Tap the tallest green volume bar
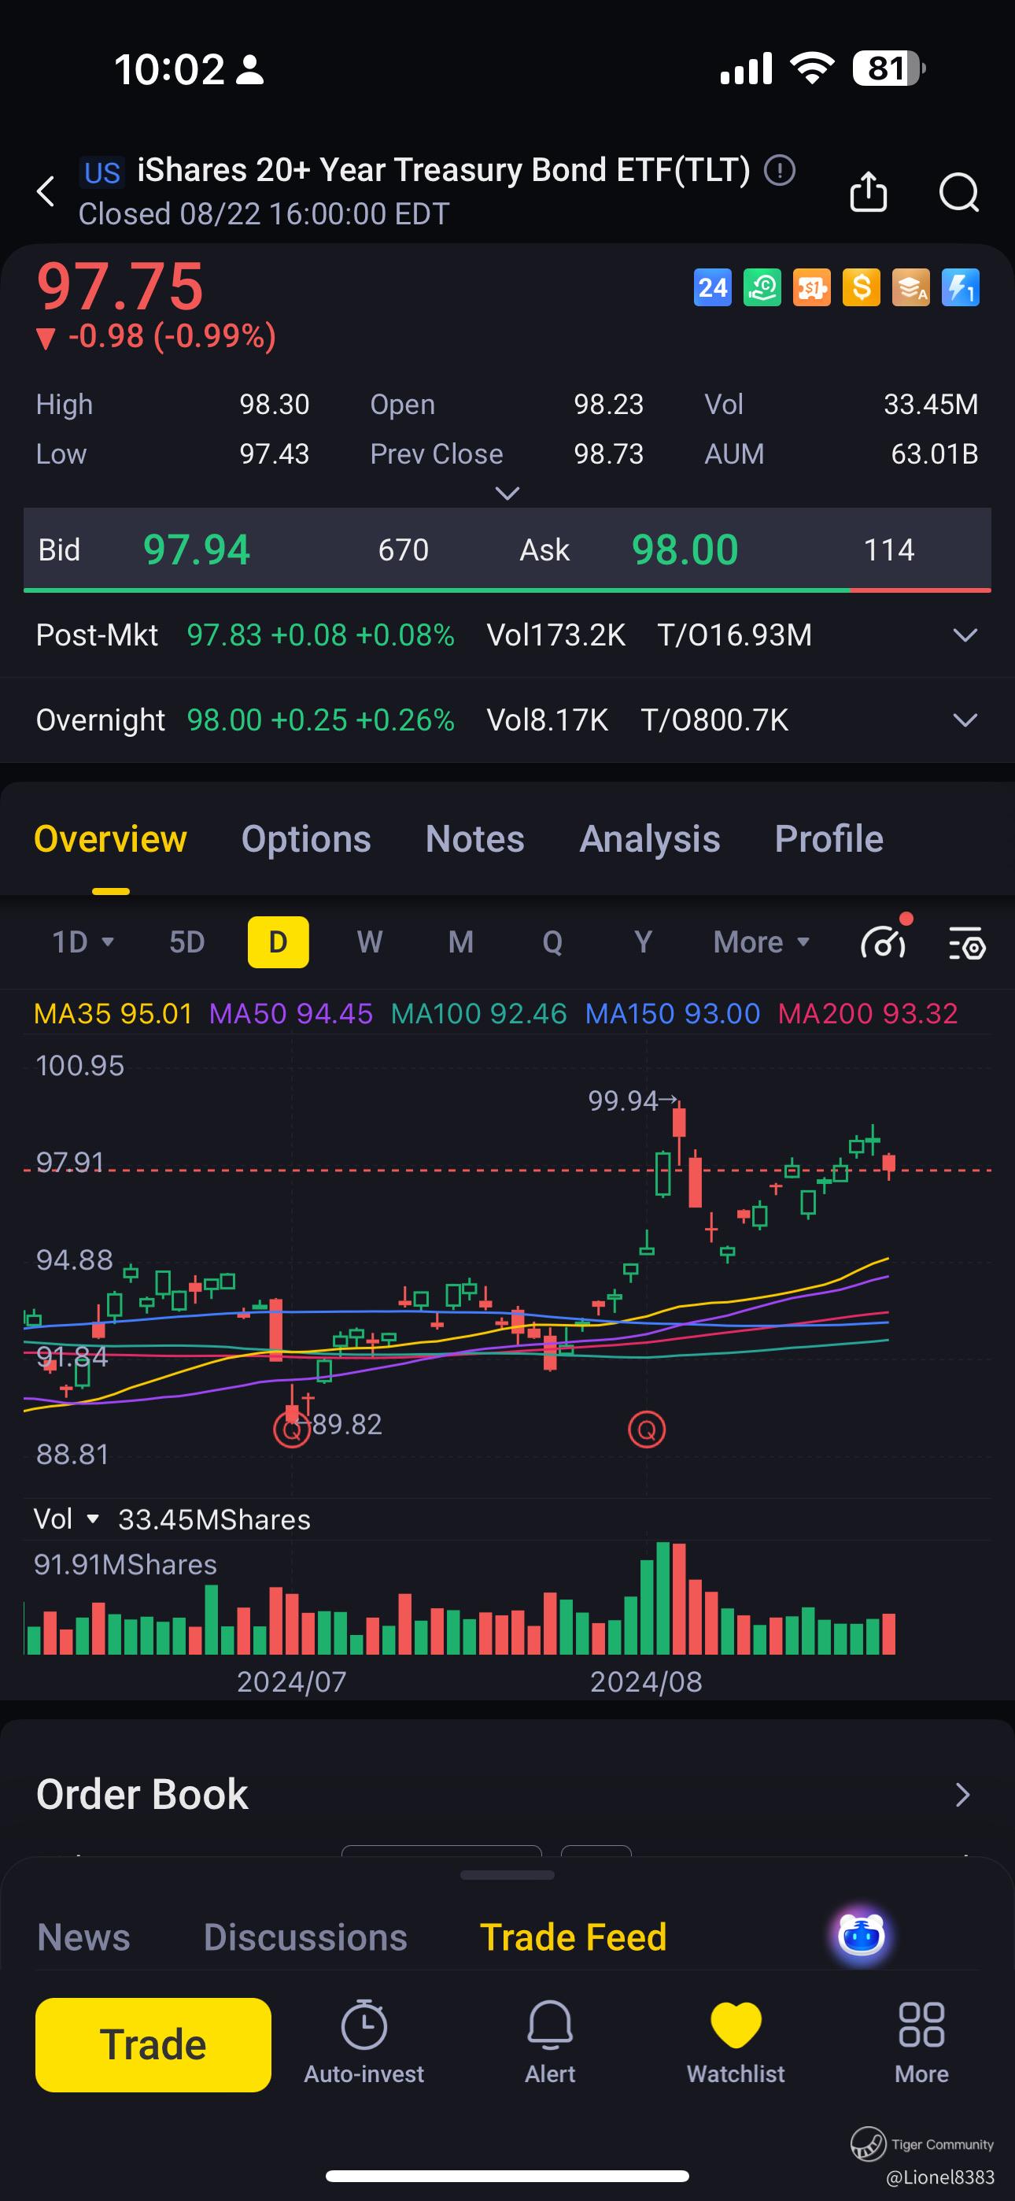Image resolution: width=1015 pixels, height=2201 pixels. coord(663,1599)
